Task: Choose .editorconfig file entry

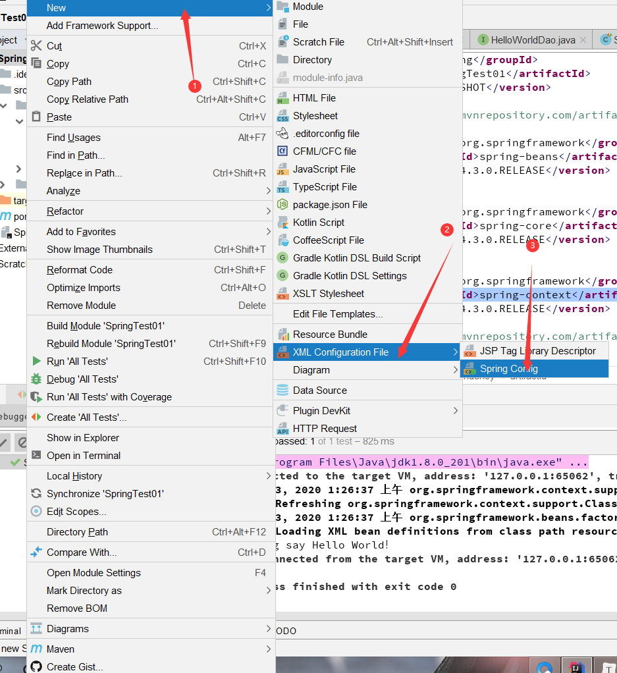Action: (x=367, y=134)
